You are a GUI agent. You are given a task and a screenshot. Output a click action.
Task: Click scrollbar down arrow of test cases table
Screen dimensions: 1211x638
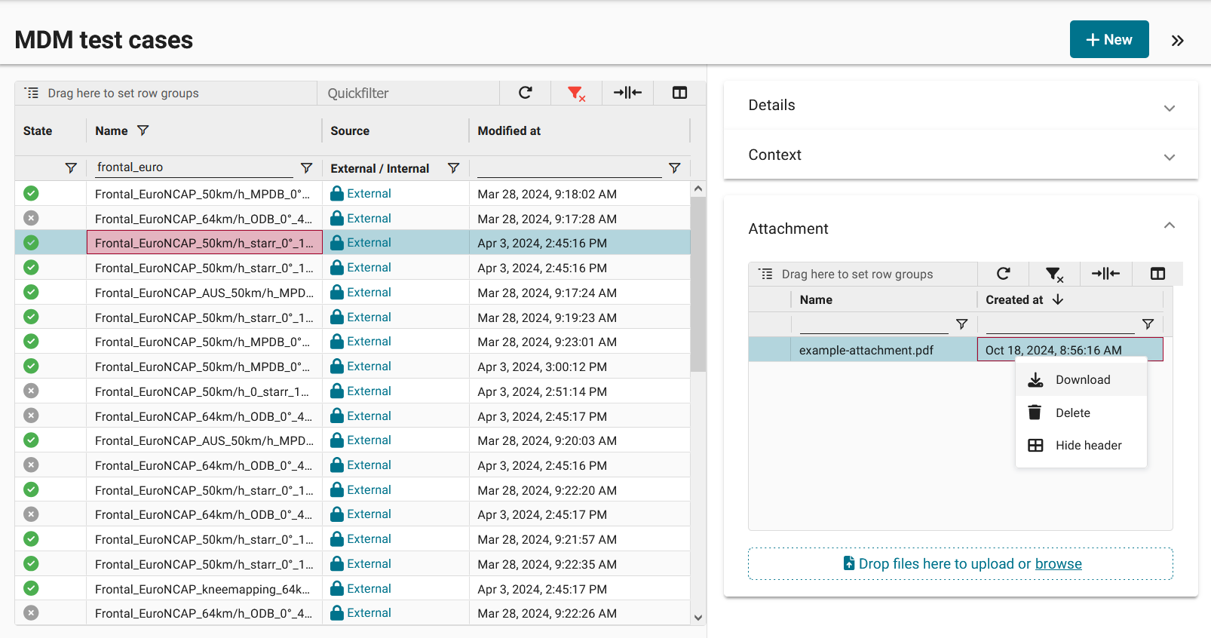coord(698,618)
